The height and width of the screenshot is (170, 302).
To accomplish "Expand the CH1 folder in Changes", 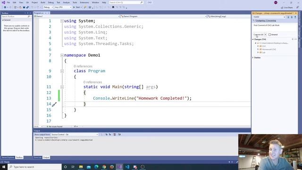I will pyautogui.click(x=258, y=46).
